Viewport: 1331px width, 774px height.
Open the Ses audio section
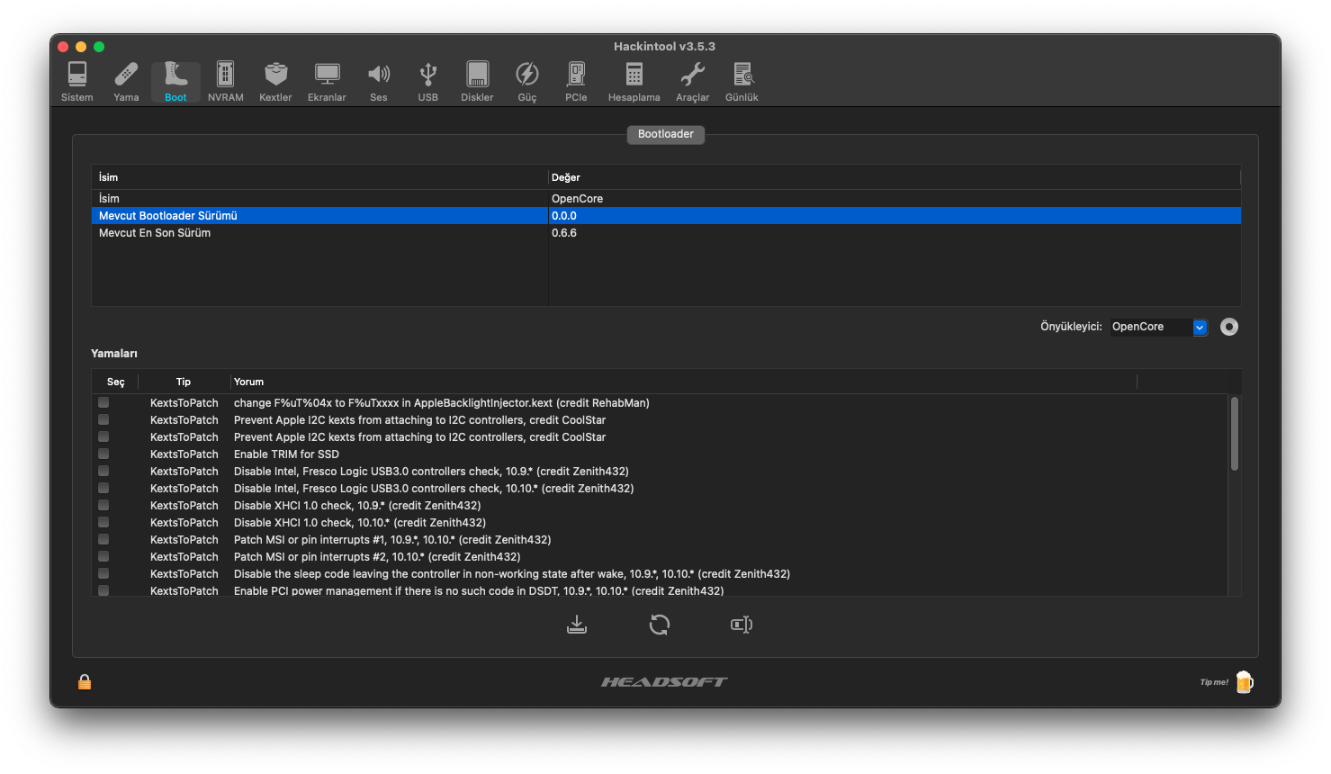pos(379,82)
